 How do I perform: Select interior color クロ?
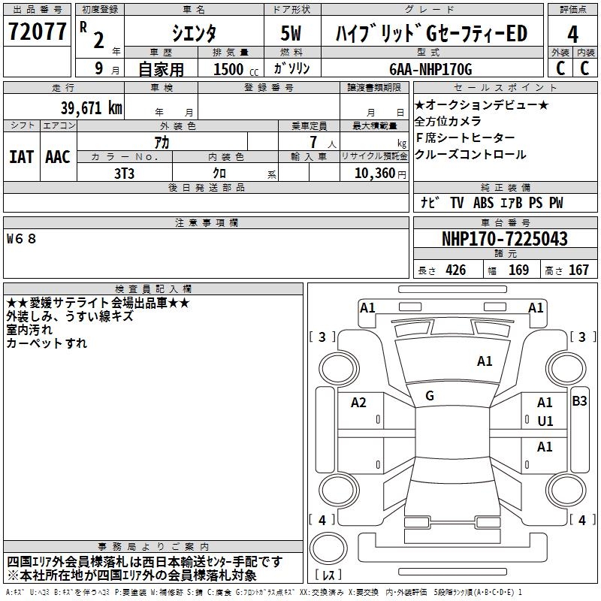click(x=219, y=174)
